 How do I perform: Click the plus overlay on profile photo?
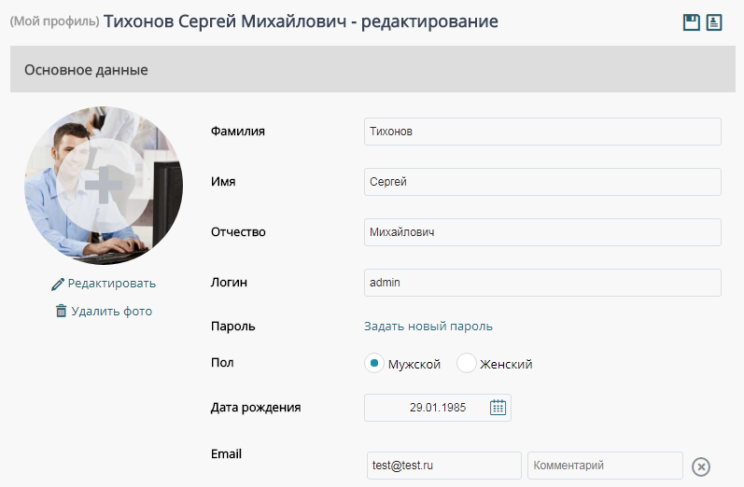[x=104, y=185]
